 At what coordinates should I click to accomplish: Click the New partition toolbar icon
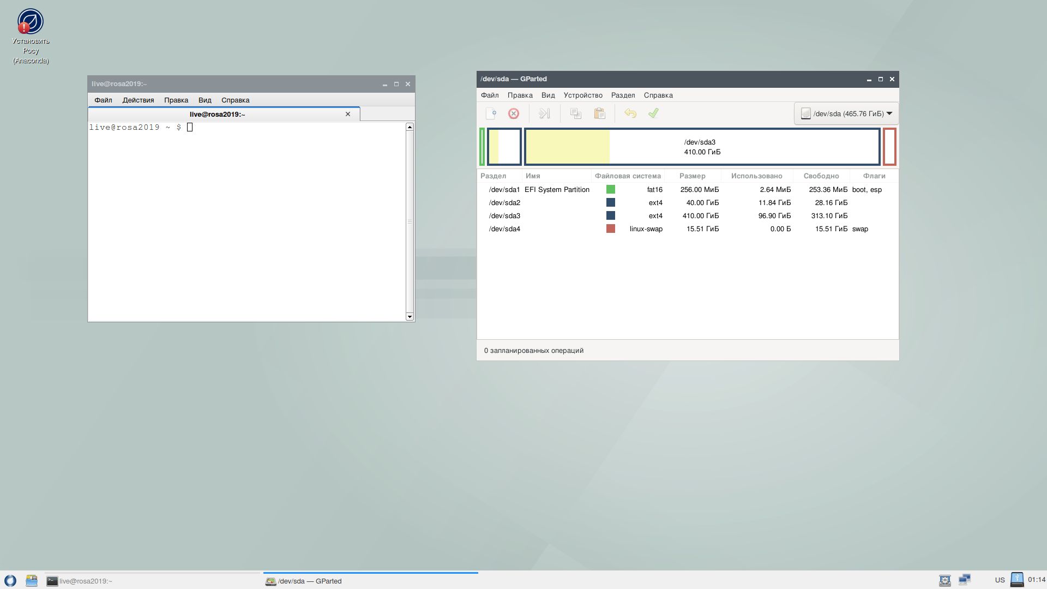[x=491, y=113]
